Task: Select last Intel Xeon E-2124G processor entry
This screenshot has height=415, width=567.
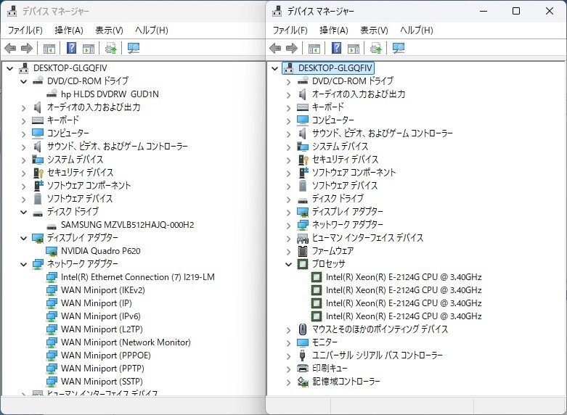Action: click(404, 316)
